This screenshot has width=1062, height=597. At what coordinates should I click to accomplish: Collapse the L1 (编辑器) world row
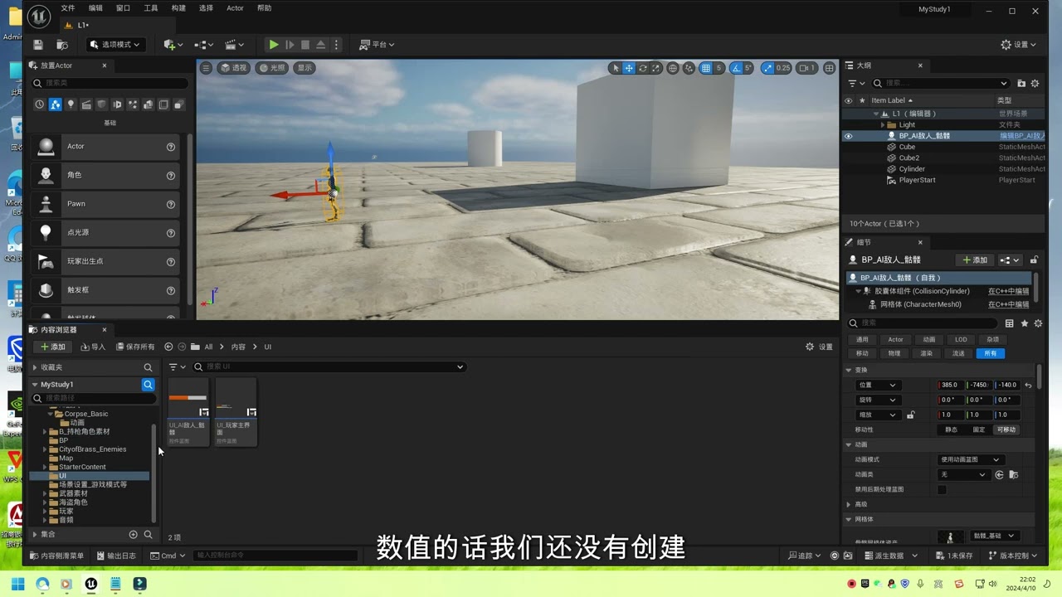pos(875,114)
